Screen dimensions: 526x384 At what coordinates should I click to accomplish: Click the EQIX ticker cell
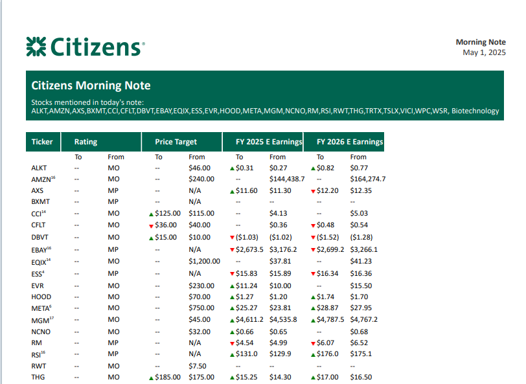click(41, 262)
